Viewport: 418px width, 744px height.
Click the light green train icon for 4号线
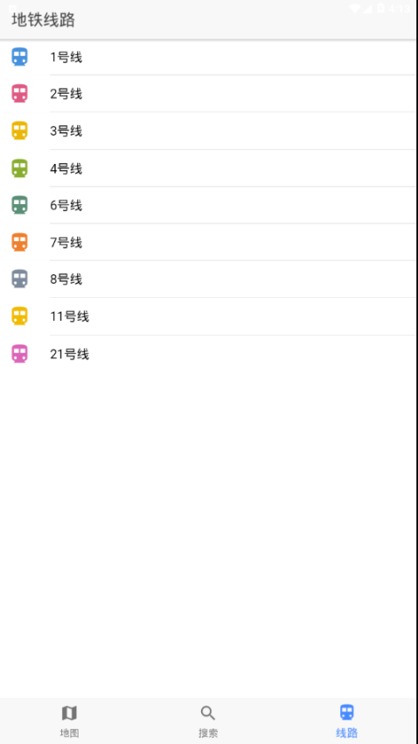click(x=19, y=168)
